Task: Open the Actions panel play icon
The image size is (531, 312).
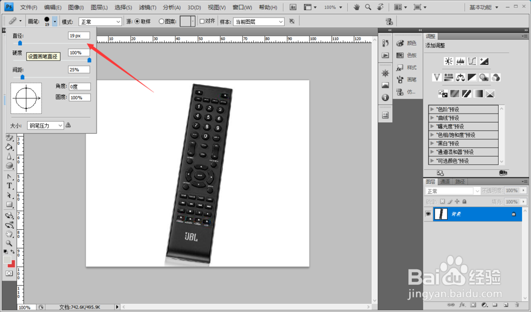Action: click(386, 56)
